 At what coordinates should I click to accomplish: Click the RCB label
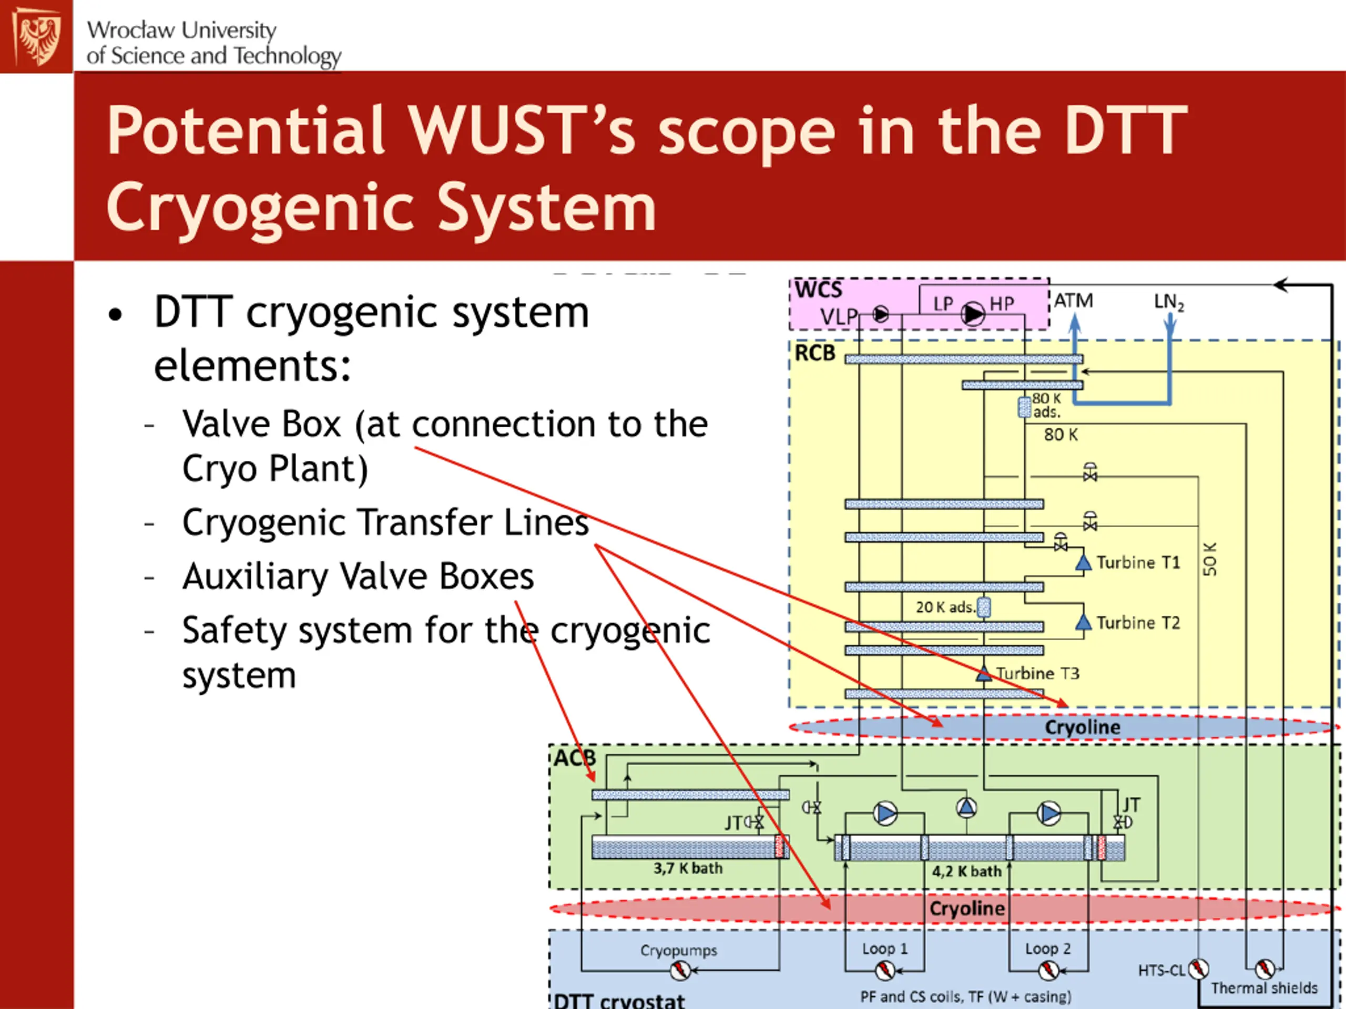(815, 353)
